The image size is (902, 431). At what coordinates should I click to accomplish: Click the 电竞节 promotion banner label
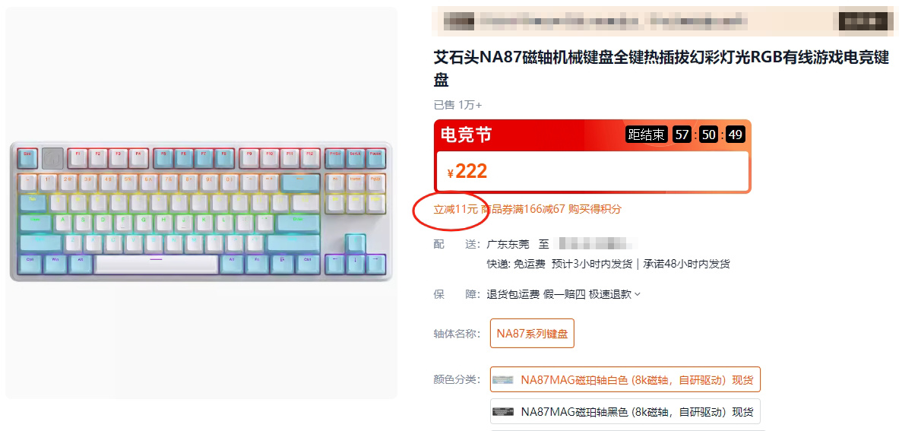click(x=467, y=135)
